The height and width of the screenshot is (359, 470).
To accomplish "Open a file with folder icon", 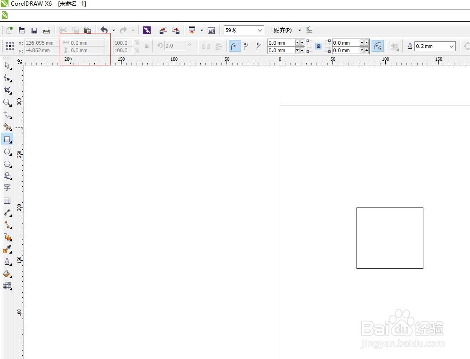I will 22,30.
